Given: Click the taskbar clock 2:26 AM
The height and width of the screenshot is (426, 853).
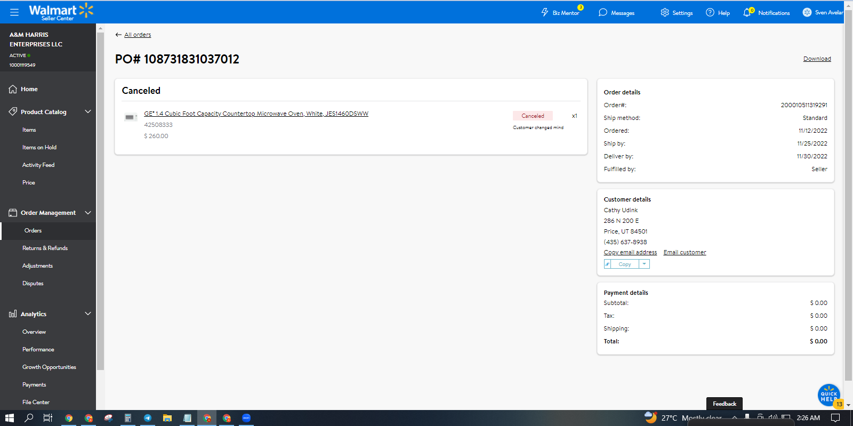Looking at the screenshot, I should pyautogui.click(x=808, y=418).
